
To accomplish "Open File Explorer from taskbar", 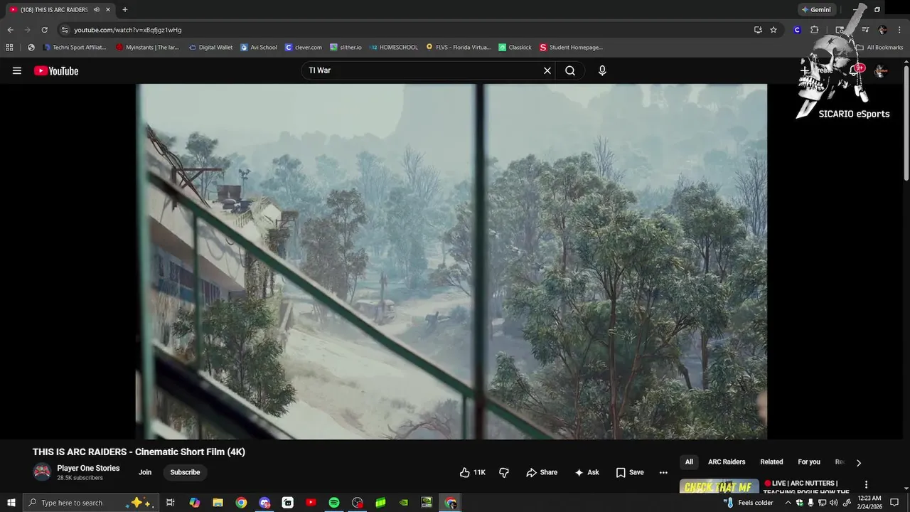I will pos(218,503).
